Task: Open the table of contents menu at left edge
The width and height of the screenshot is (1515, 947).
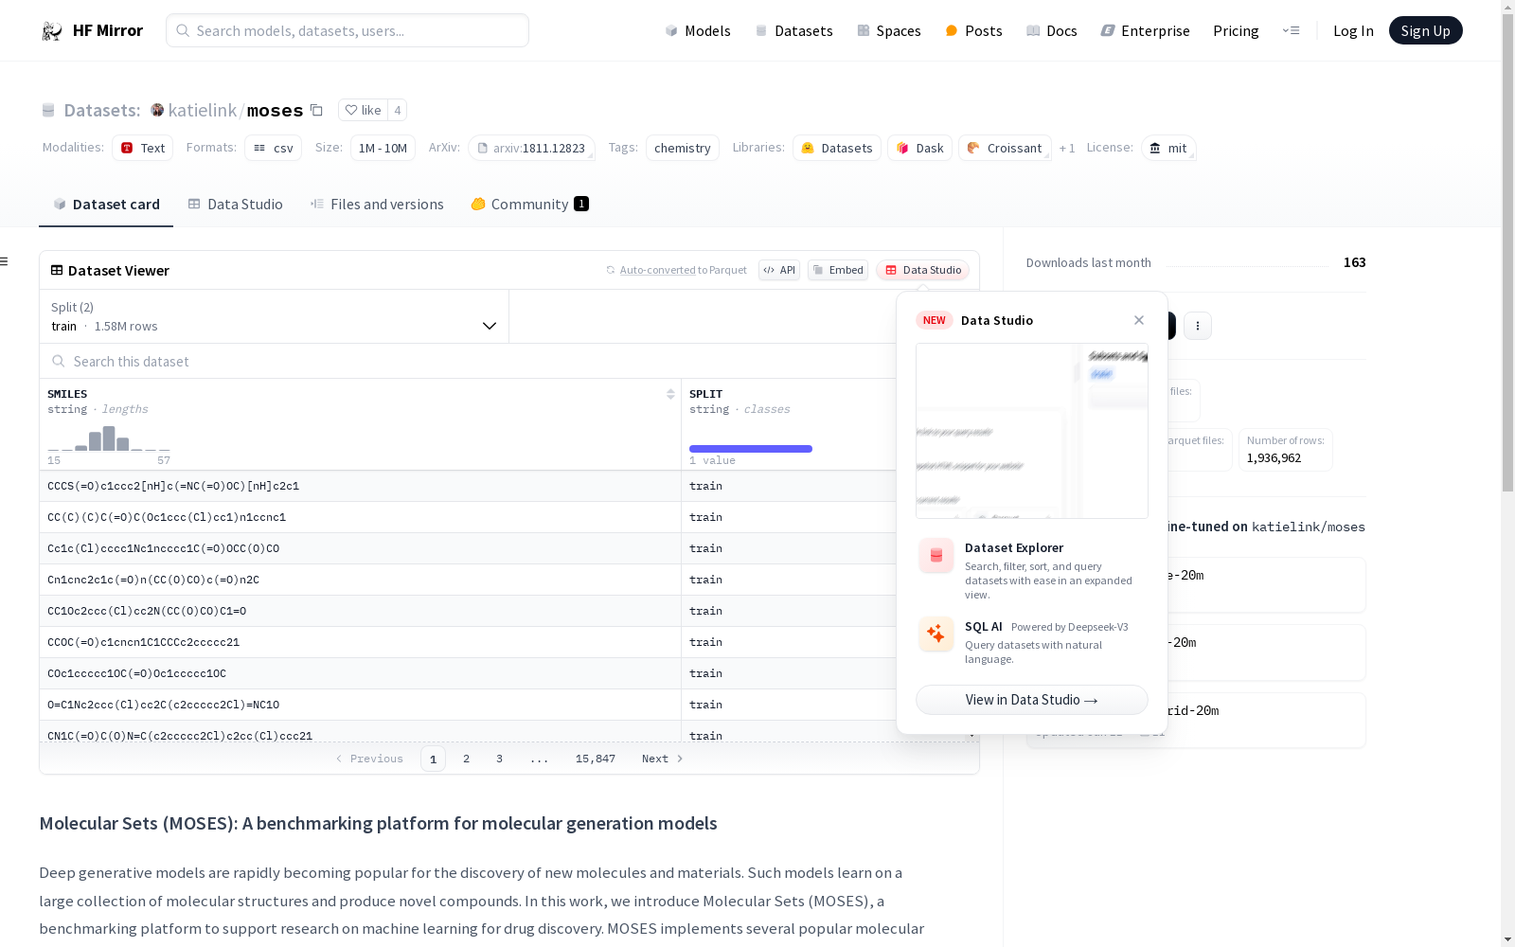Action: click(x=4, y=261)
